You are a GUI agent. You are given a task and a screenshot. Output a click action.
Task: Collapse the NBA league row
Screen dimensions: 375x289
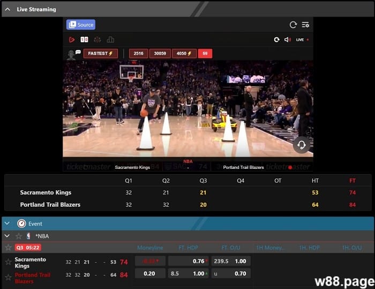click(7, 236)
